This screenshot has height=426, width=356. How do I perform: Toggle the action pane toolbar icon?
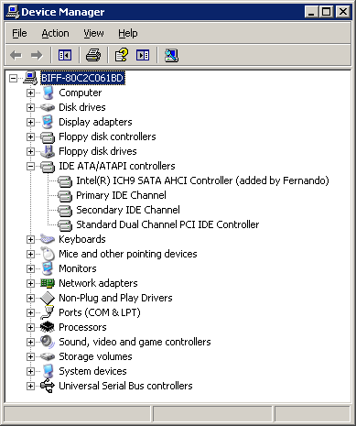click(x=143, y=55)
